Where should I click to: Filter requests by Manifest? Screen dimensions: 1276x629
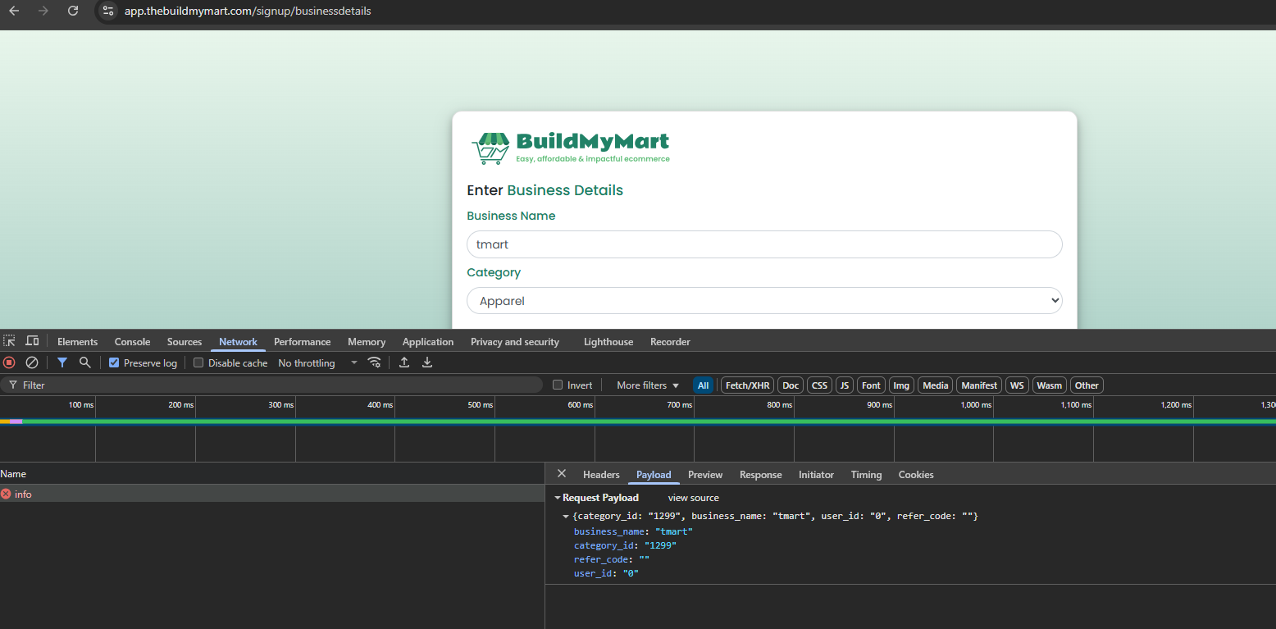tap(979, 385)
